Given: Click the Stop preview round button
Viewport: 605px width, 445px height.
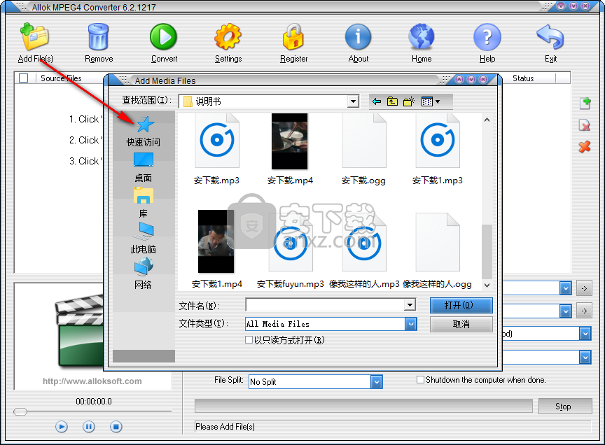Looking at the screenshot, I should click(x=116, y=427).
